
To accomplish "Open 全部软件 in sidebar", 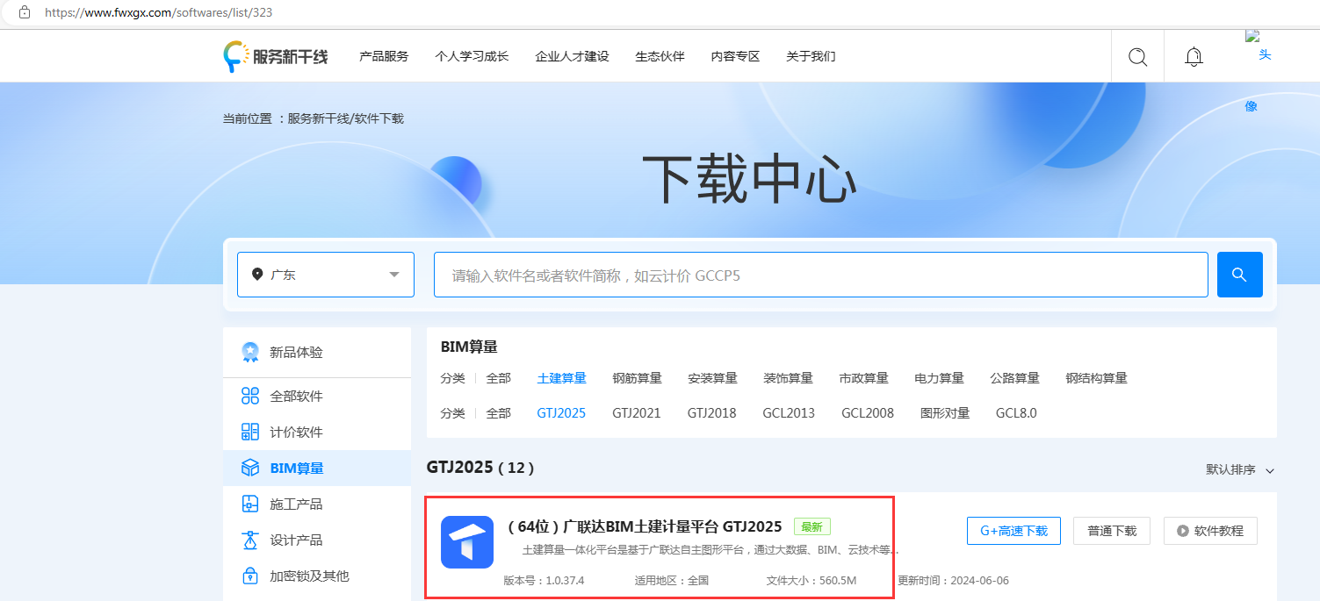I will pyautogui.click(x=317, y=397).
